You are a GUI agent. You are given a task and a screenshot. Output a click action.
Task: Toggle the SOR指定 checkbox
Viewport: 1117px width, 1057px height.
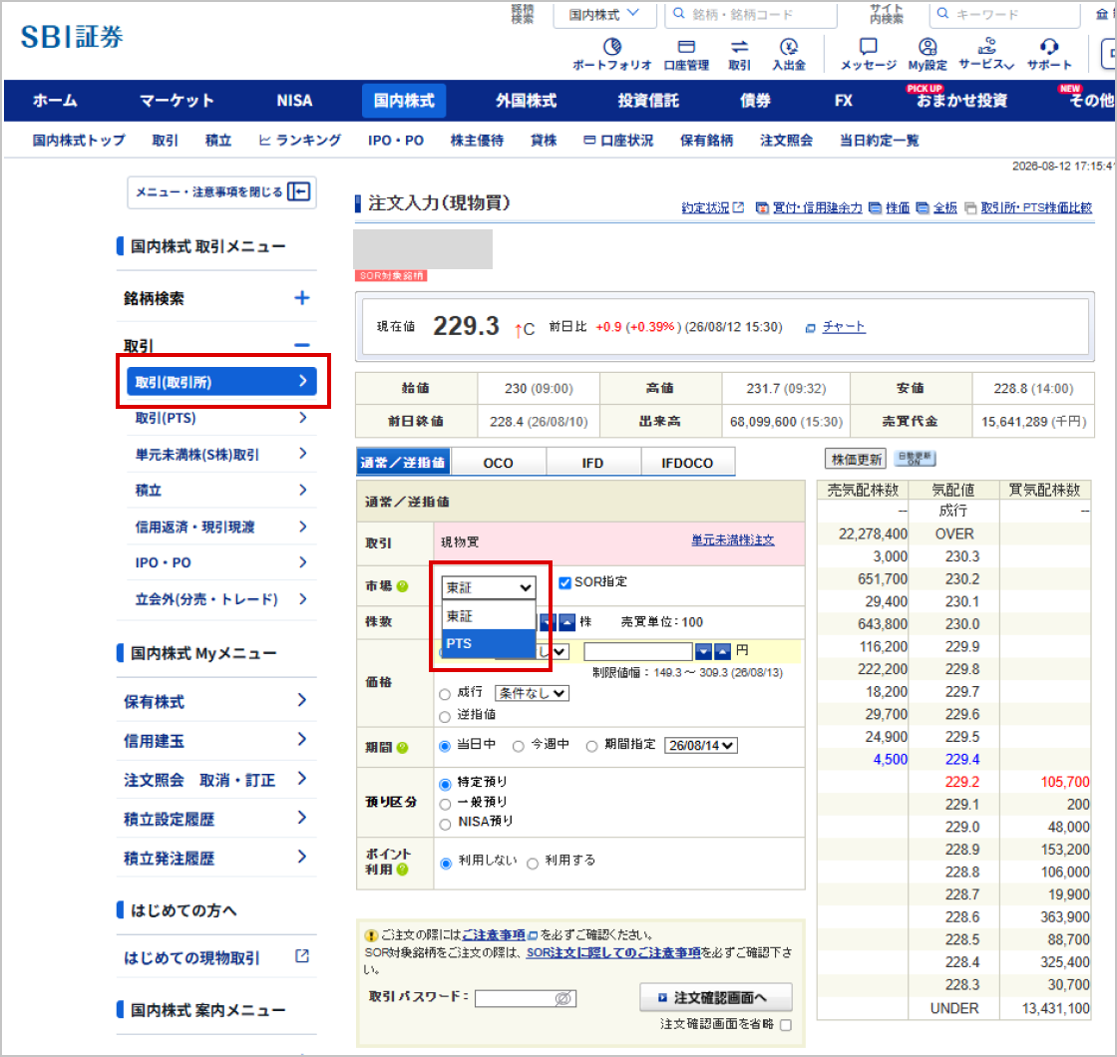coord(564,582)
